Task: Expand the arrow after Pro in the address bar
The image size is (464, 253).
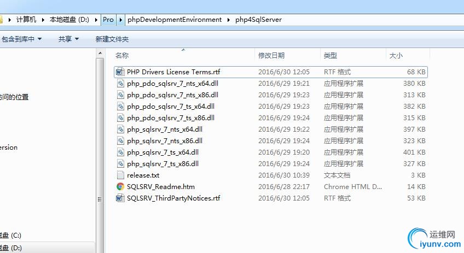Action: pos(120,20)
